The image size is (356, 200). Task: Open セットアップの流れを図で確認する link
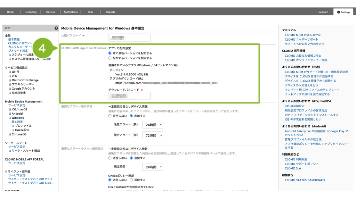point(307,94)
